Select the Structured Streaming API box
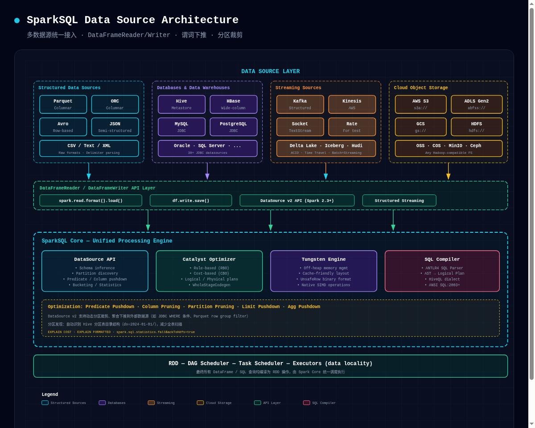Screen dimensions: 535x428 coord(399,201)
